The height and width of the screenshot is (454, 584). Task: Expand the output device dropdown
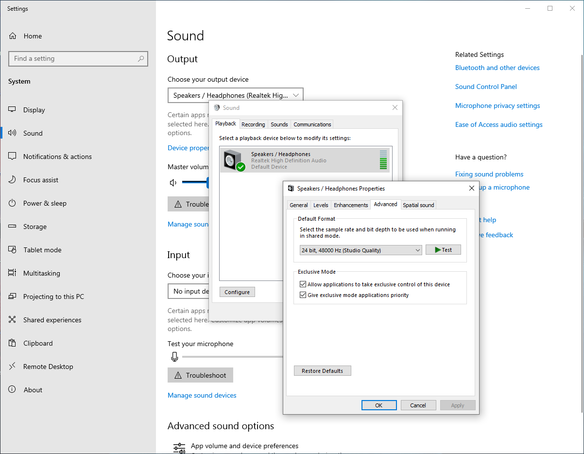tap(235, 95)
